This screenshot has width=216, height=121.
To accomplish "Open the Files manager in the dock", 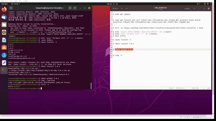I will [4, 25].
